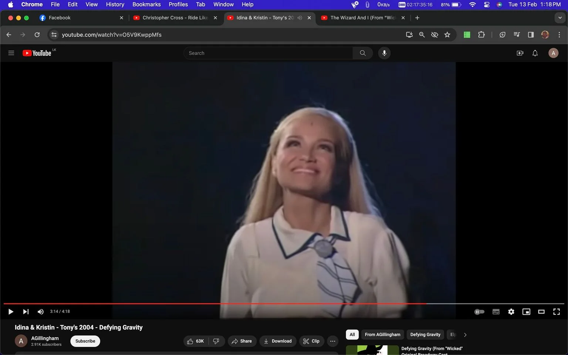
Task: Close the Christopher Cross tab
Action: click(x=215, y=18)
